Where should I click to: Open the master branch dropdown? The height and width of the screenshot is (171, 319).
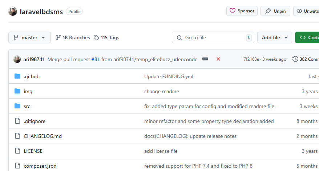click(x=29, y=37)
